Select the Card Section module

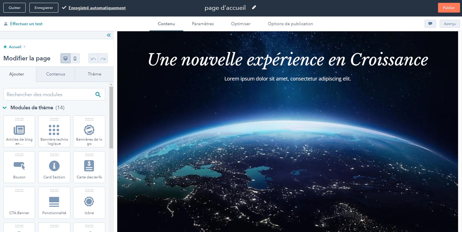[54, 167]
